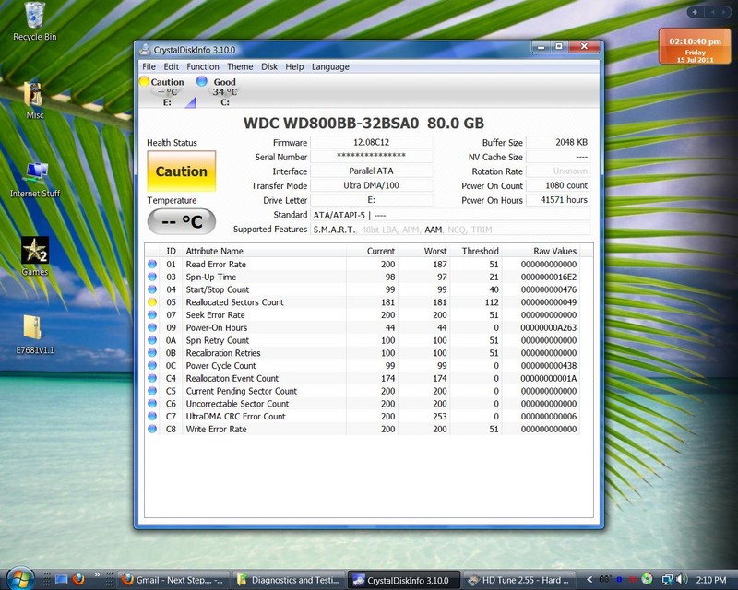Click the Worst column header
The width and height of the screenshot is (738, 590).
tap(424, 251)
